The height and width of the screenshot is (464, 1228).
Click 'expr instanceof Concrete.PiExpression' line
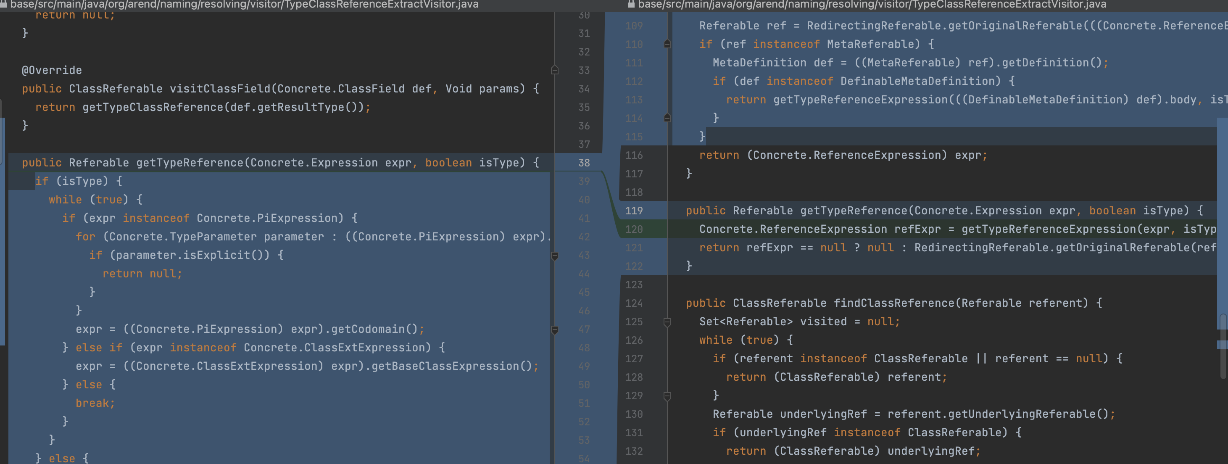point(210,219)
